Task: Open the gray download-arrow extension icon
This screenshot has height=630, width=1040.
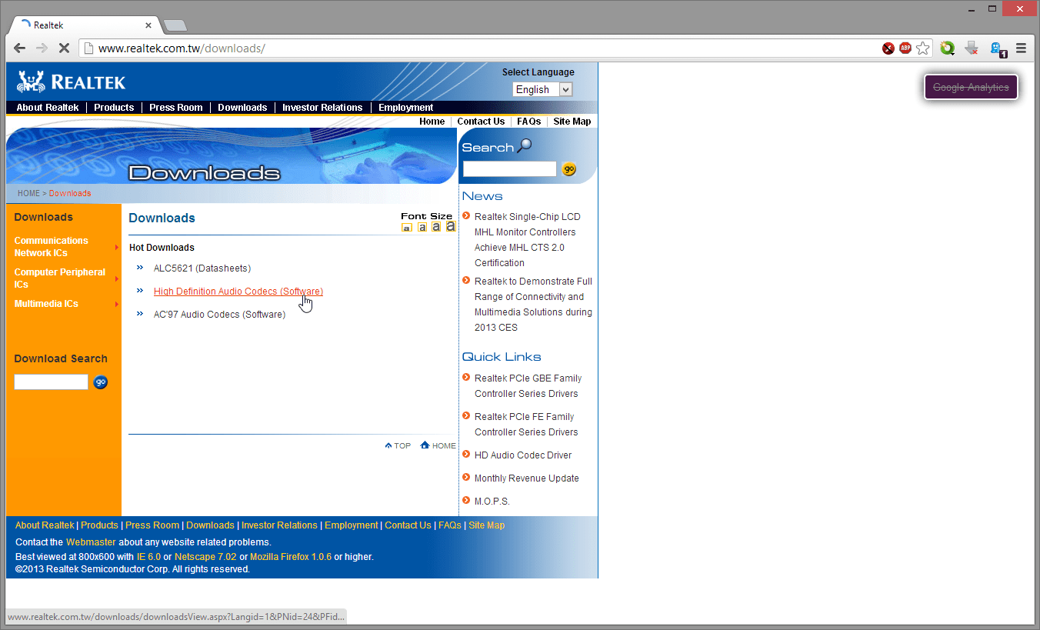Action: (972, 48)
